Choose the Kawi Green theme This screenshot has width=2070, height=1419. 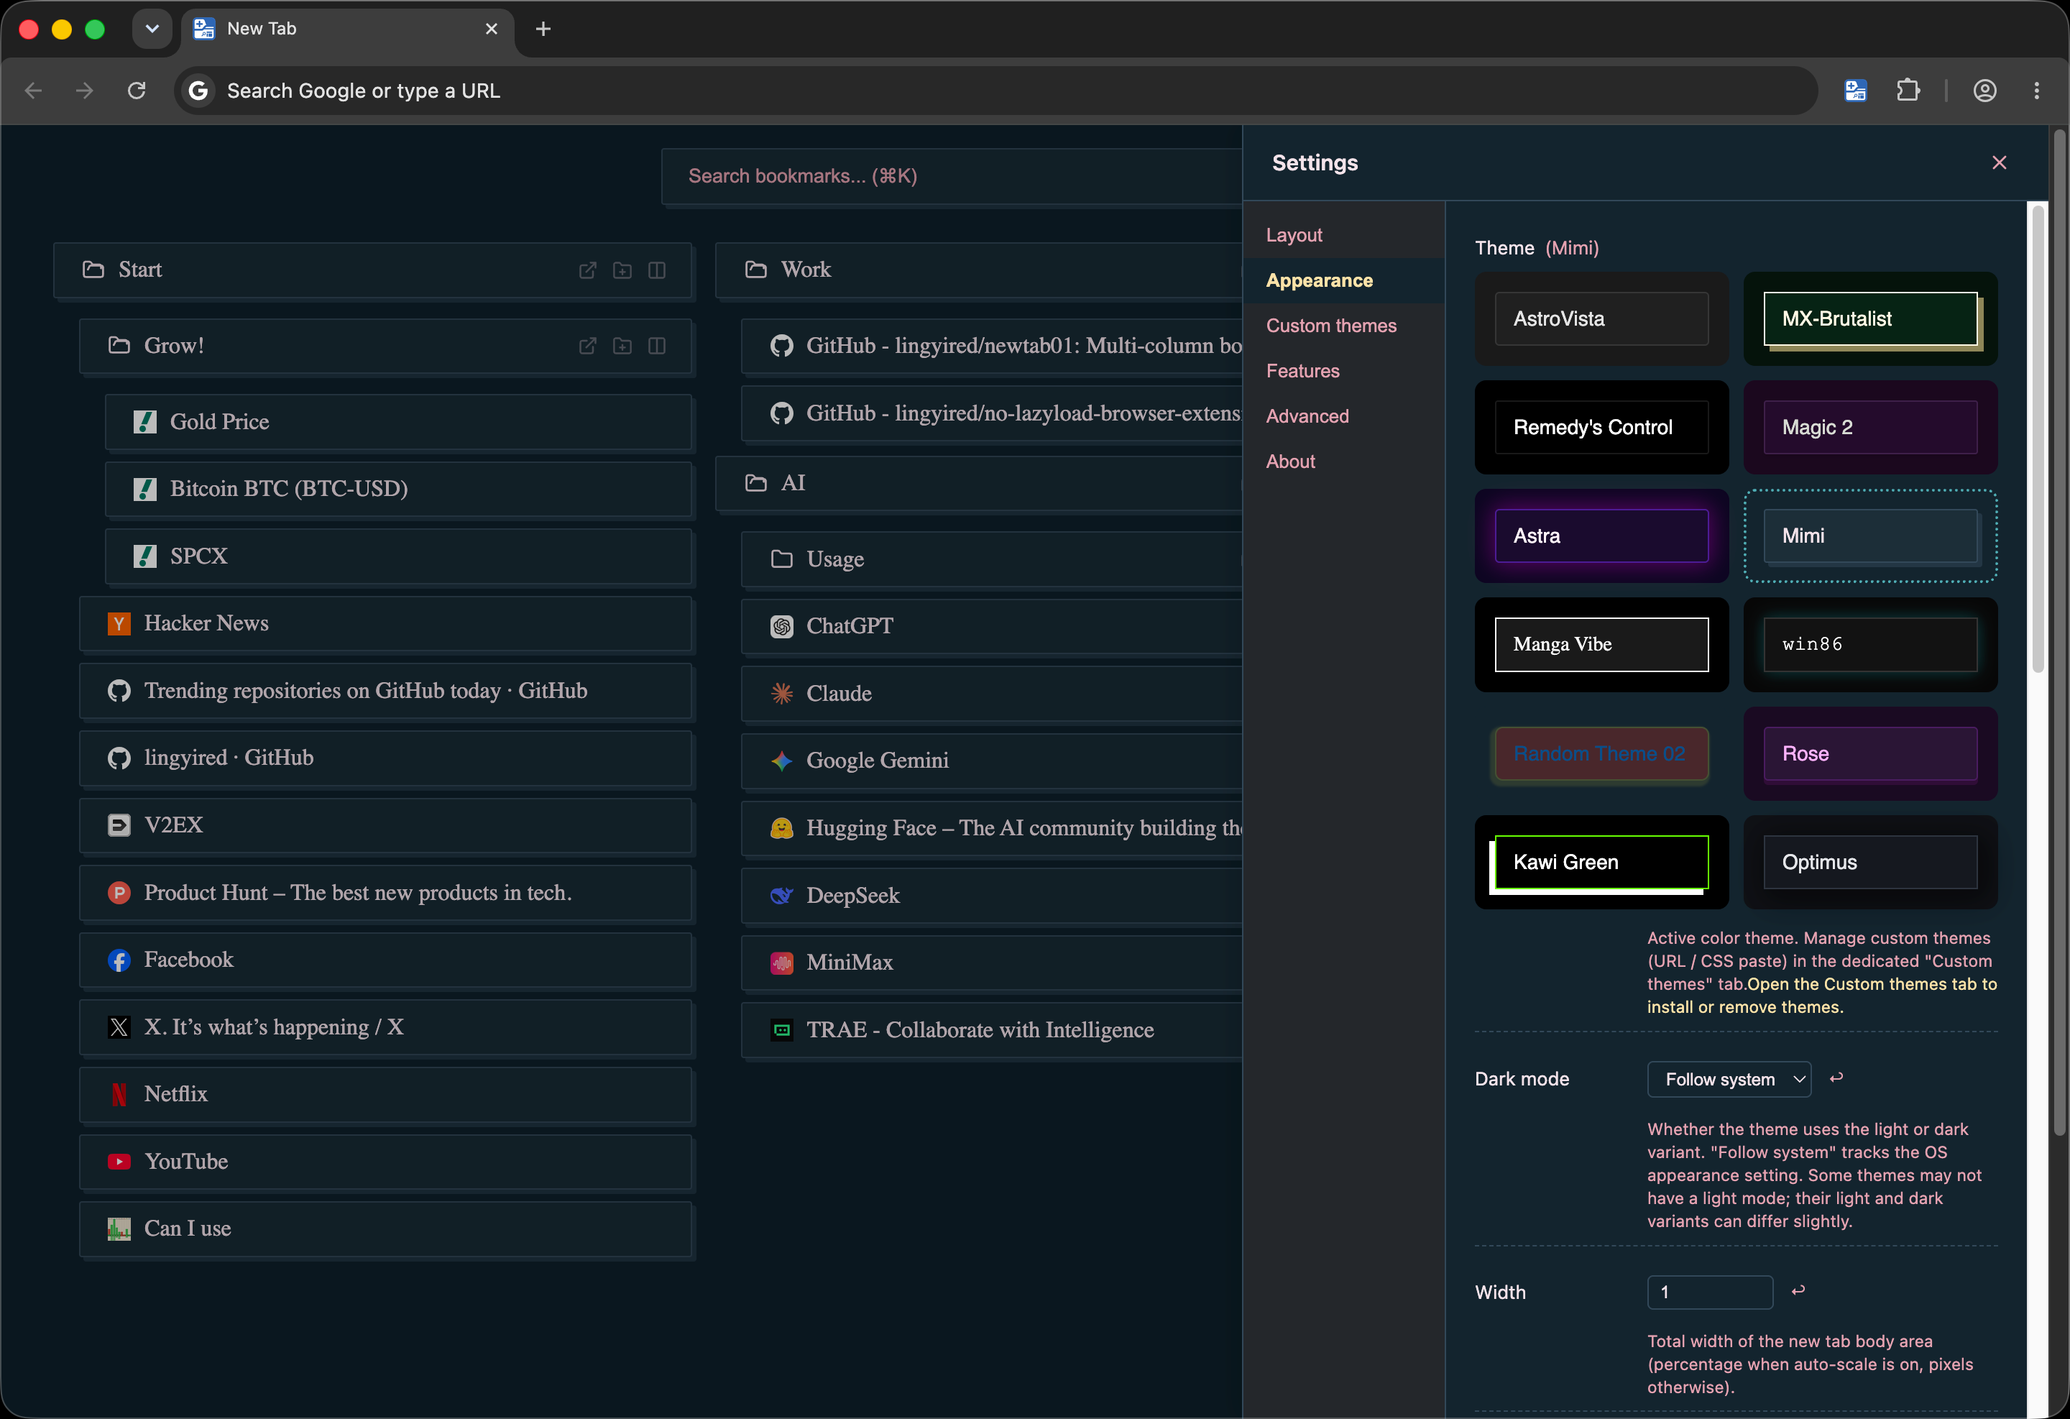(1601, 863)
